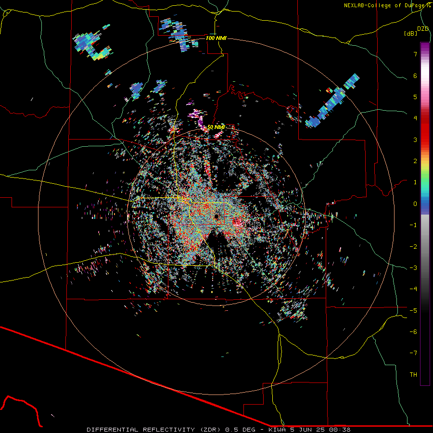The height and width of the screenshot is (433, 433).
Task: Click the '5 JUN 25' date text
Action: 307,430
